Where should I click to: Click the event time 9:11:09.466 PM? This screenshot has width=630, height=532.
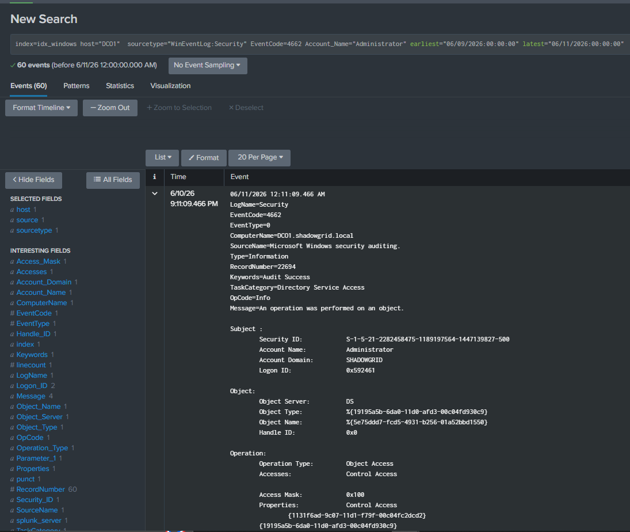[194, 204]
